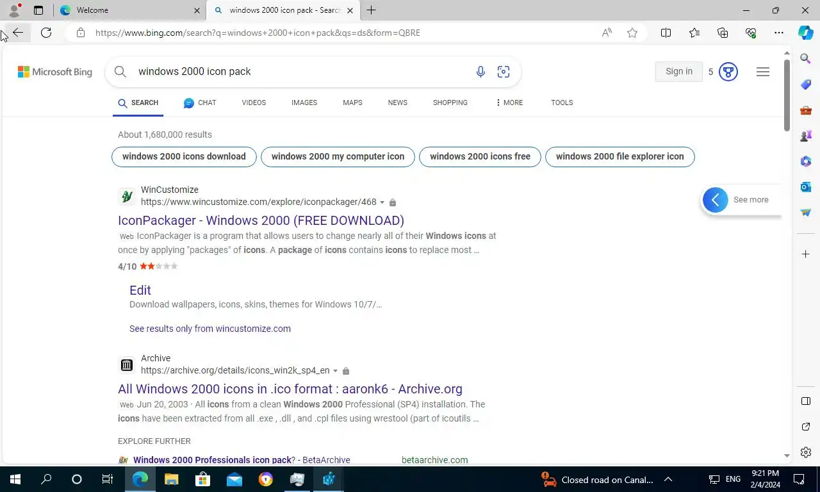Add this page to favorites star
The image size is (820, 492).
point(632,33)
